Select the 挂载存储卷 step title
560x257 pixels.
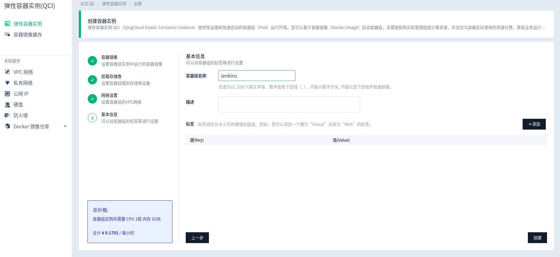click(x=112, y=76)
